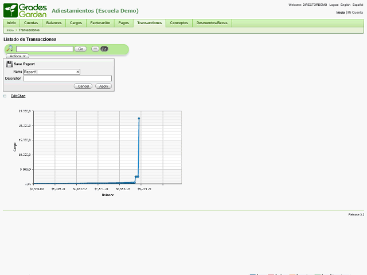Click the report Description input field

coord(67,78)
